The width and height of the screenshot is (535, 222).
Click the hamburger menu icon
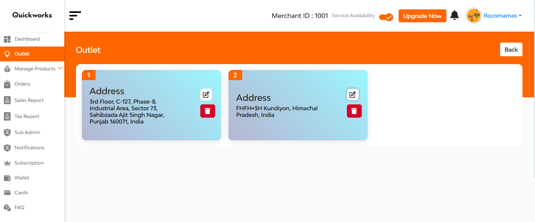(75, 16)
